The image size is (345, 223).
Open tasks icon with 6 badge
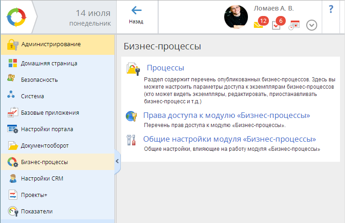coord(276,25)
